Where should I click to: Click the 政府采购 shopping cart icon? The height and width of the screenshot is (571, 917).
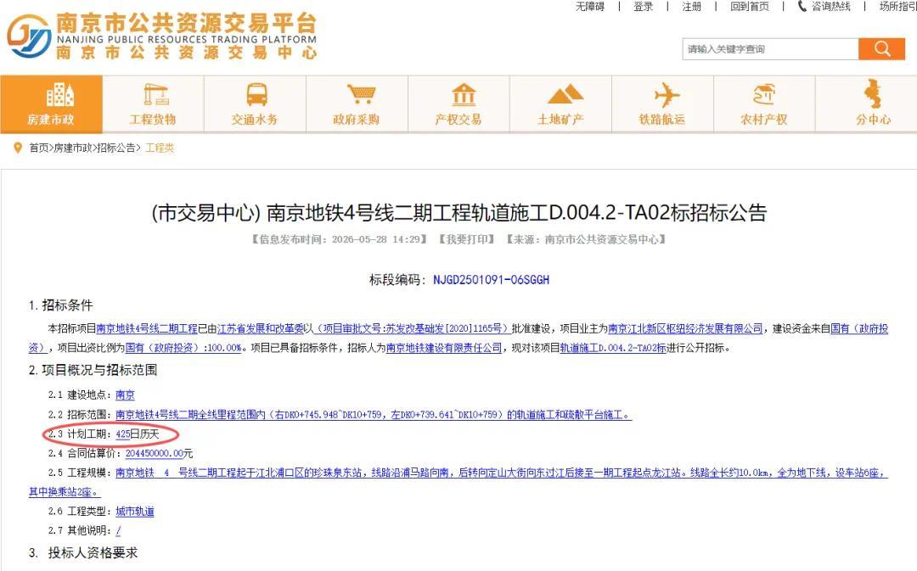pos(360,94)
